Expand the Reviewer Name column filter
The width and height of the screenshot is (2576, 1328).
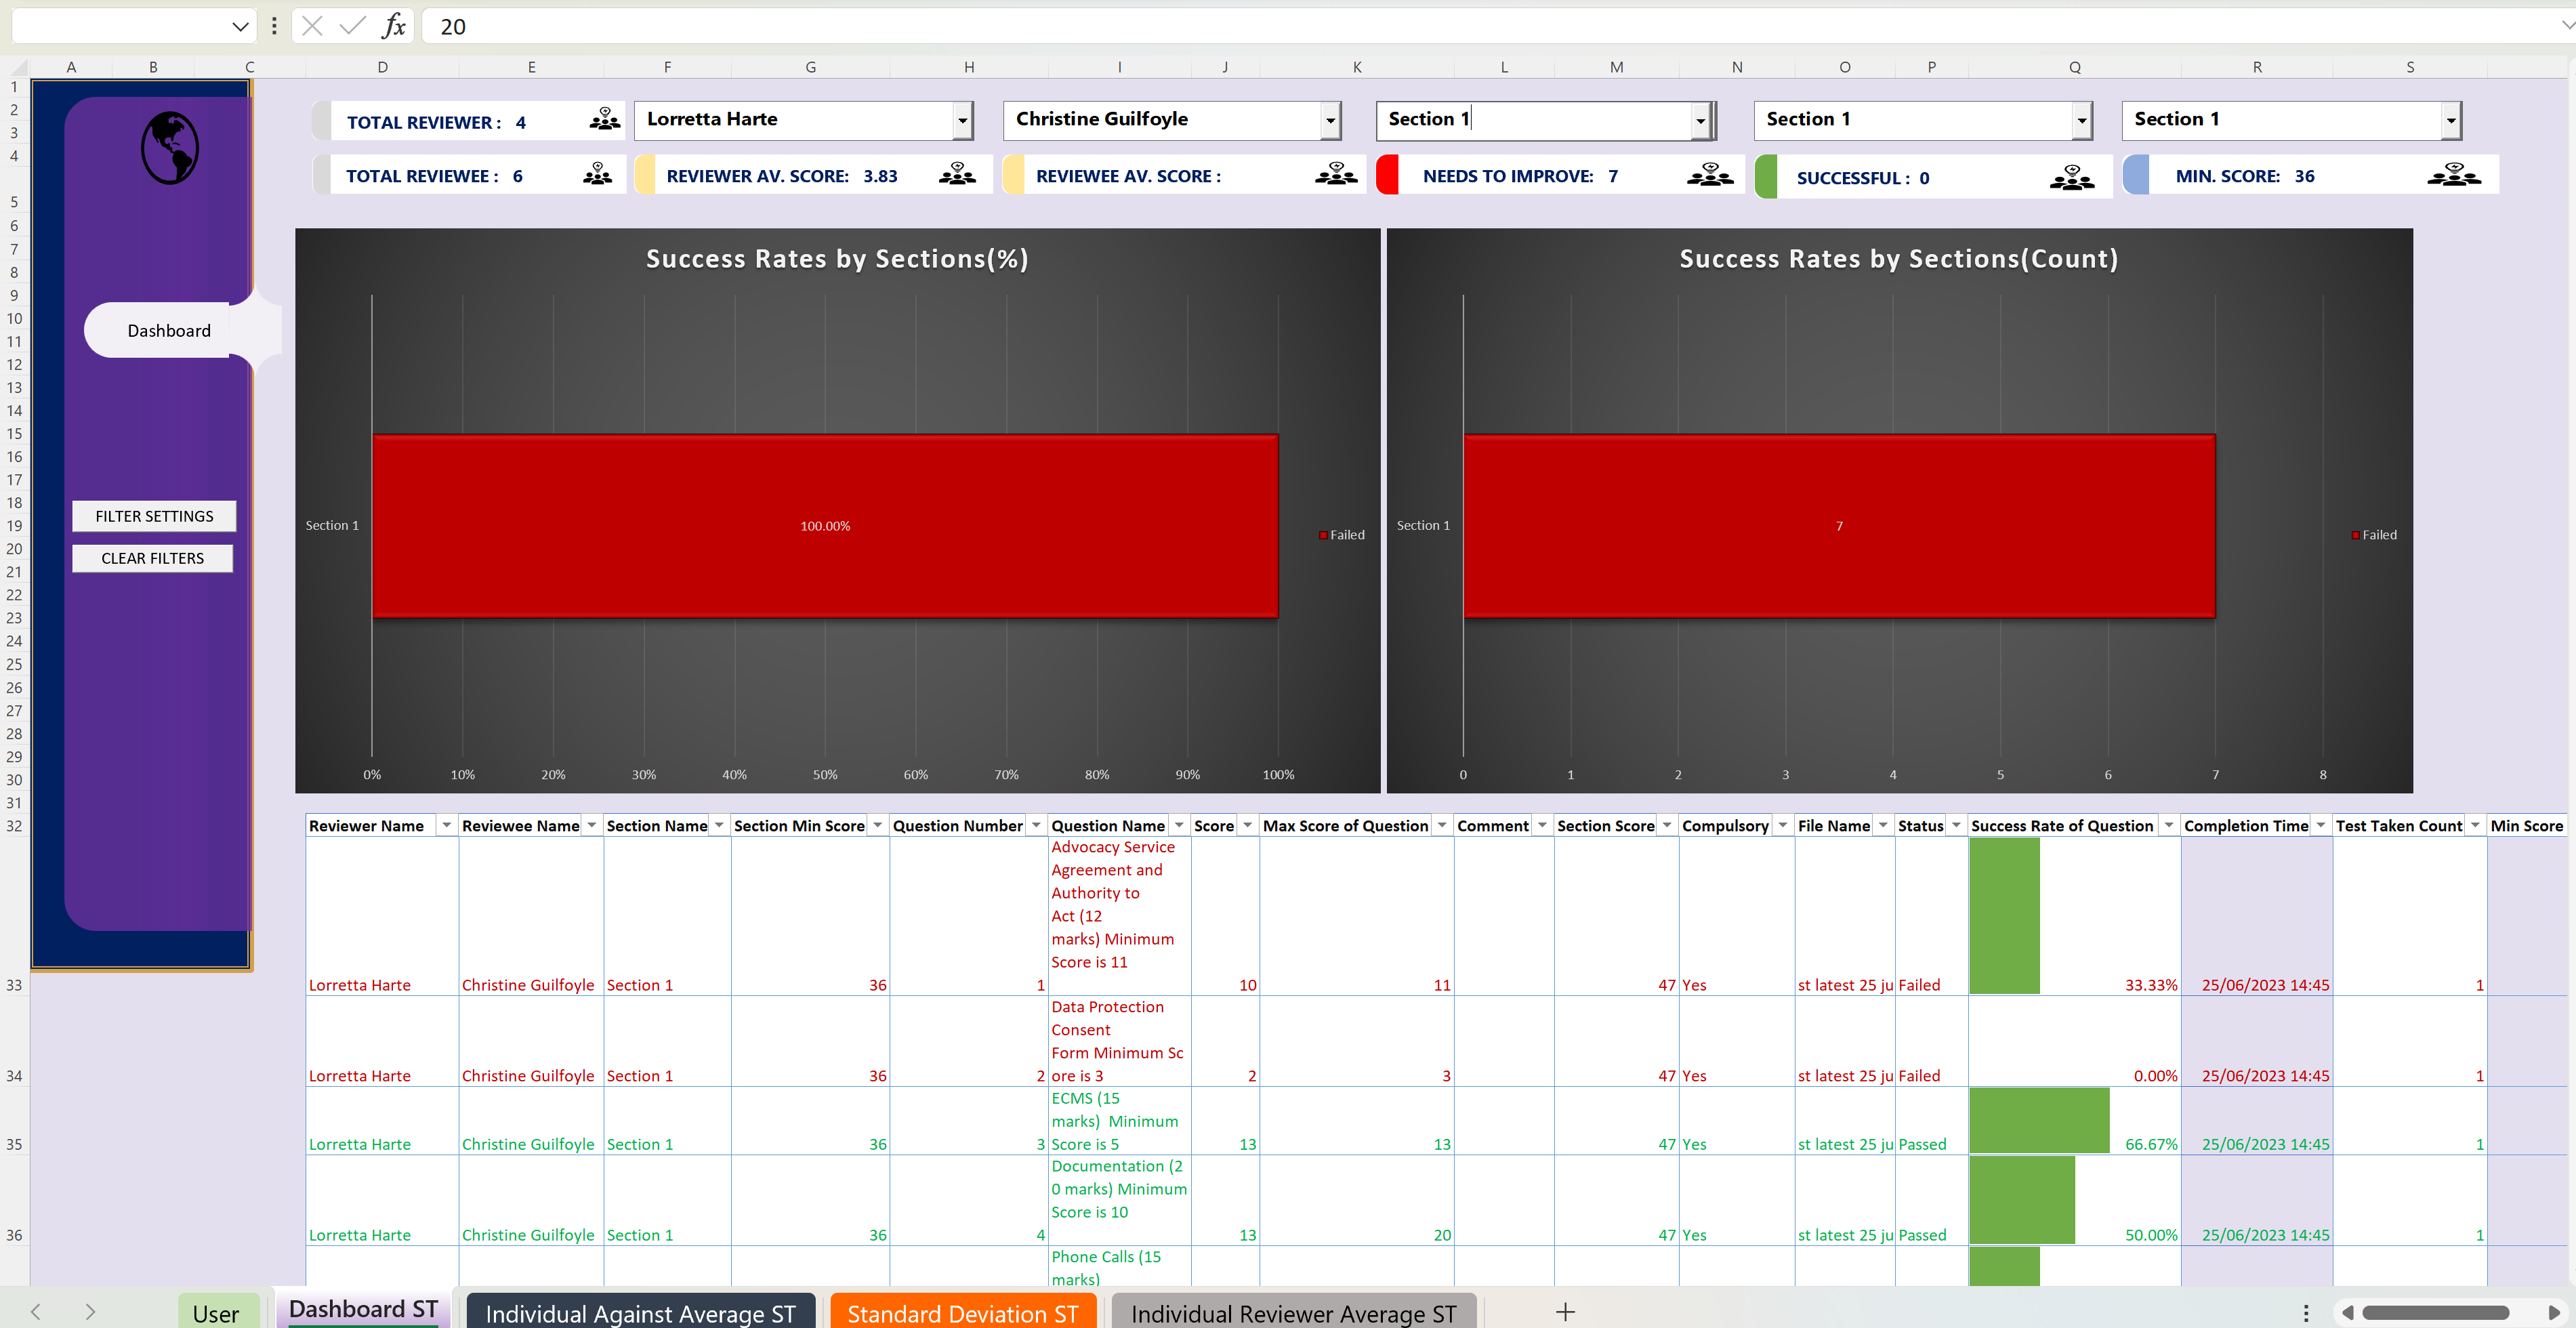(x=446, y=825)
